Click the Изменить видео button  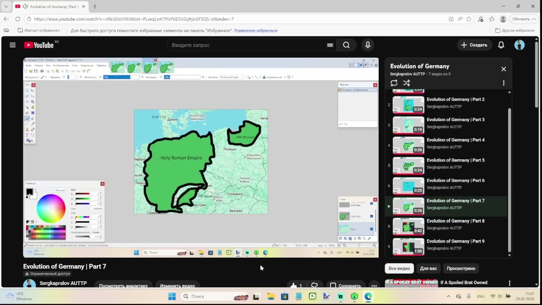177,286
